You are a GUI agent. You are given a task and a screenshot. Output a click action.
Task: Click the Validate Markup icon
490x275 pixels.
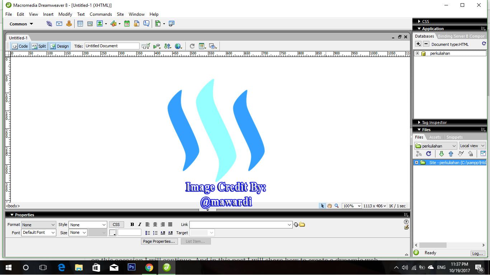[x=157, y=46]
